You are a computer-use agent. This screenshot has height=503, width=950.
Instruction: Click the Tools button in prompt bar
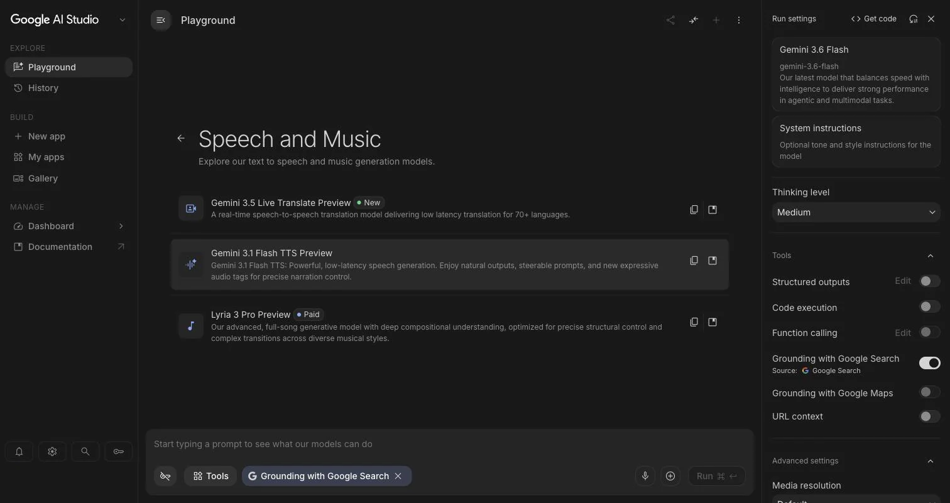210,476
